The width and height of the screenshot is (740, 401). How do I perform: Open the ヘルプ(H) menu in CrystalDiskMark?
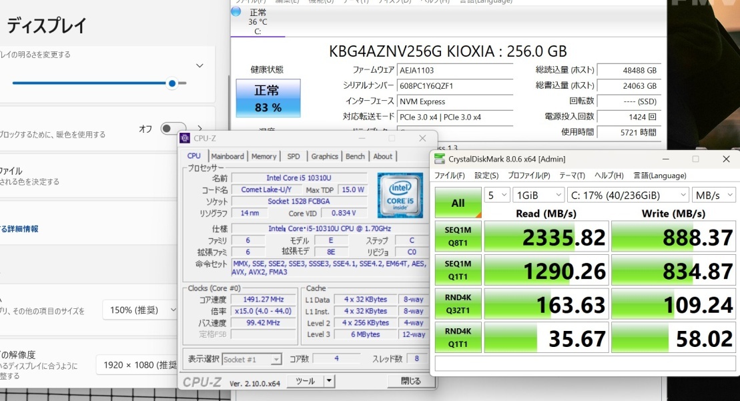click(x=609, y=175)
